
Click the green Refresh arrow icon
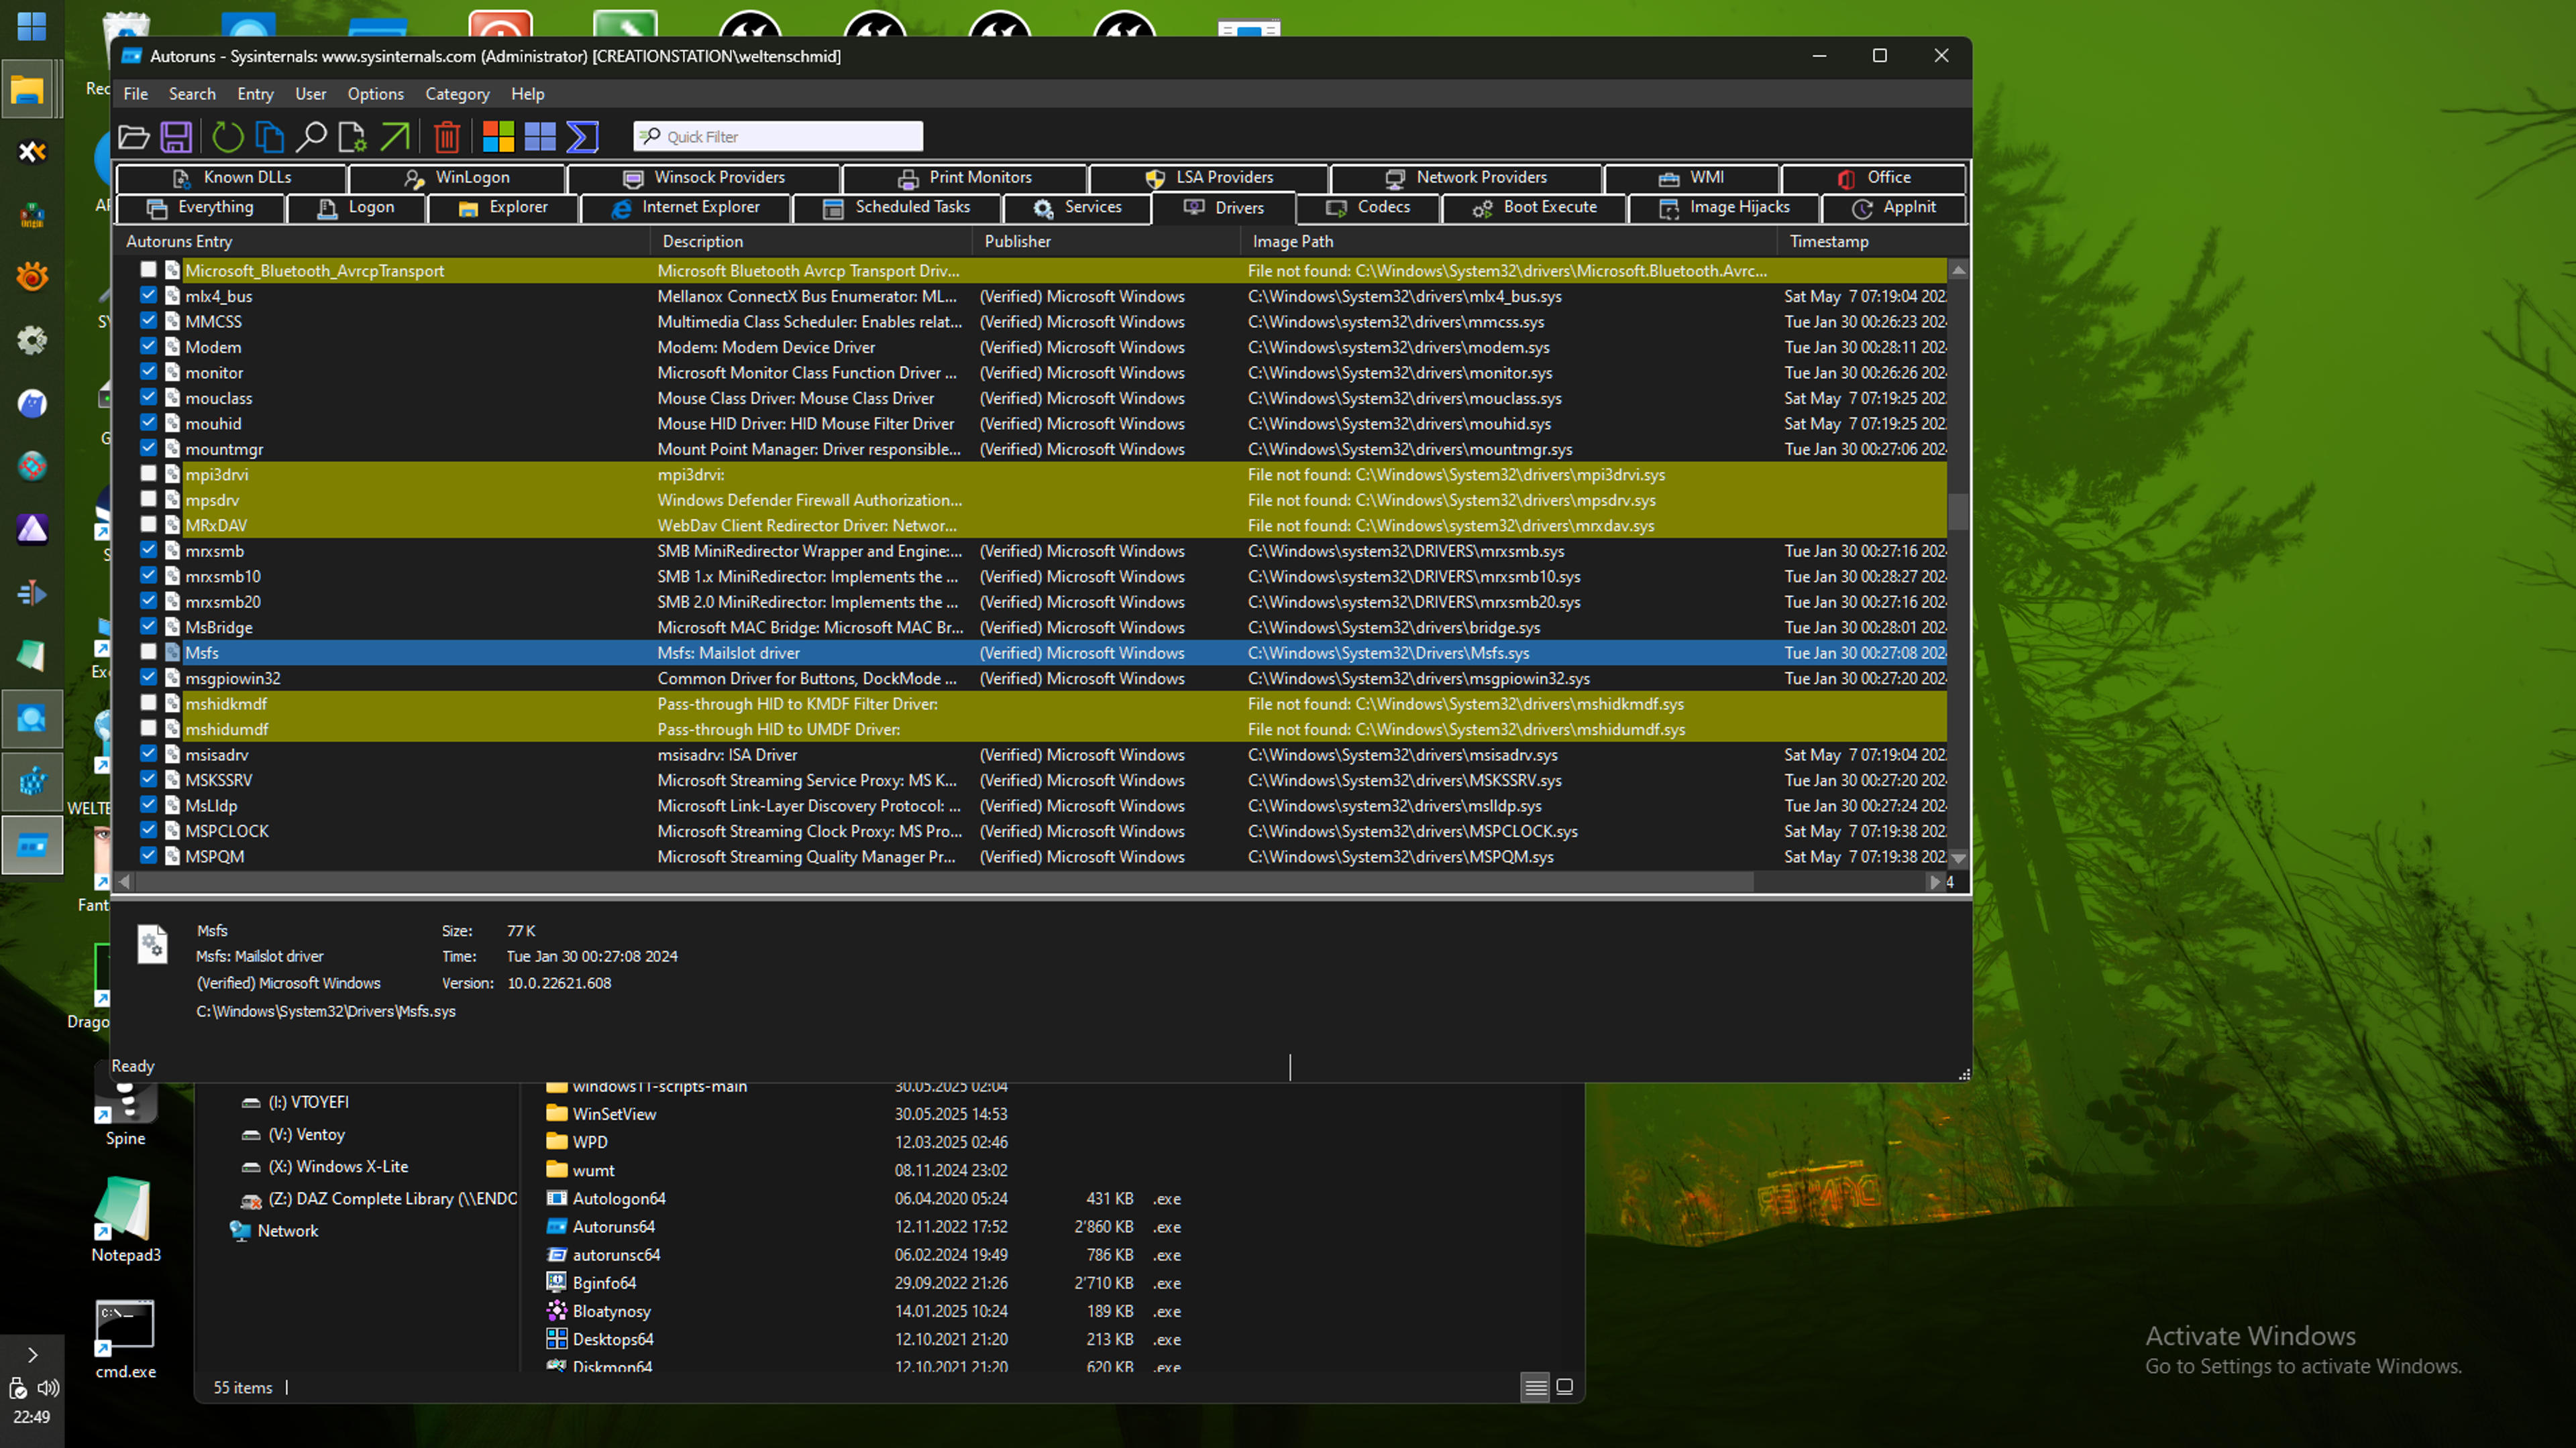[228, 136]
